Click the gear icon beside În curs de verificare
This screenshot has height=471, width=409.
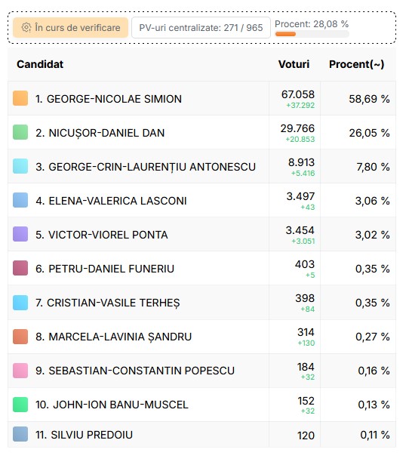(26, 28)
